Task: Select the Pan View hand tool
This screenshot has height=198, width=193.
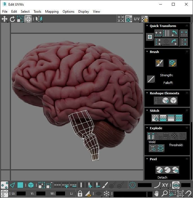Action: click(156, 193)
